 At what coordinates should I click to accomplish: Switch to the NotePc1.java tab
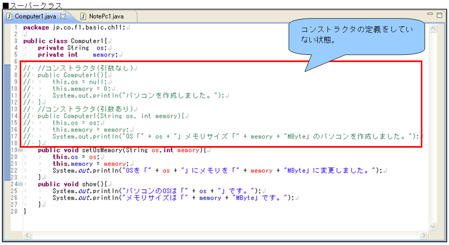coord(106,16)
